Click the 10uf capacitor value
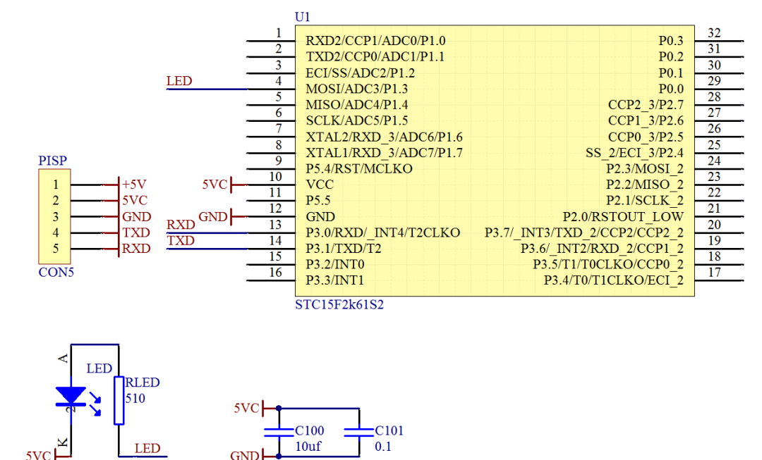Screen dimensions: 762x460 coord(308,447)
